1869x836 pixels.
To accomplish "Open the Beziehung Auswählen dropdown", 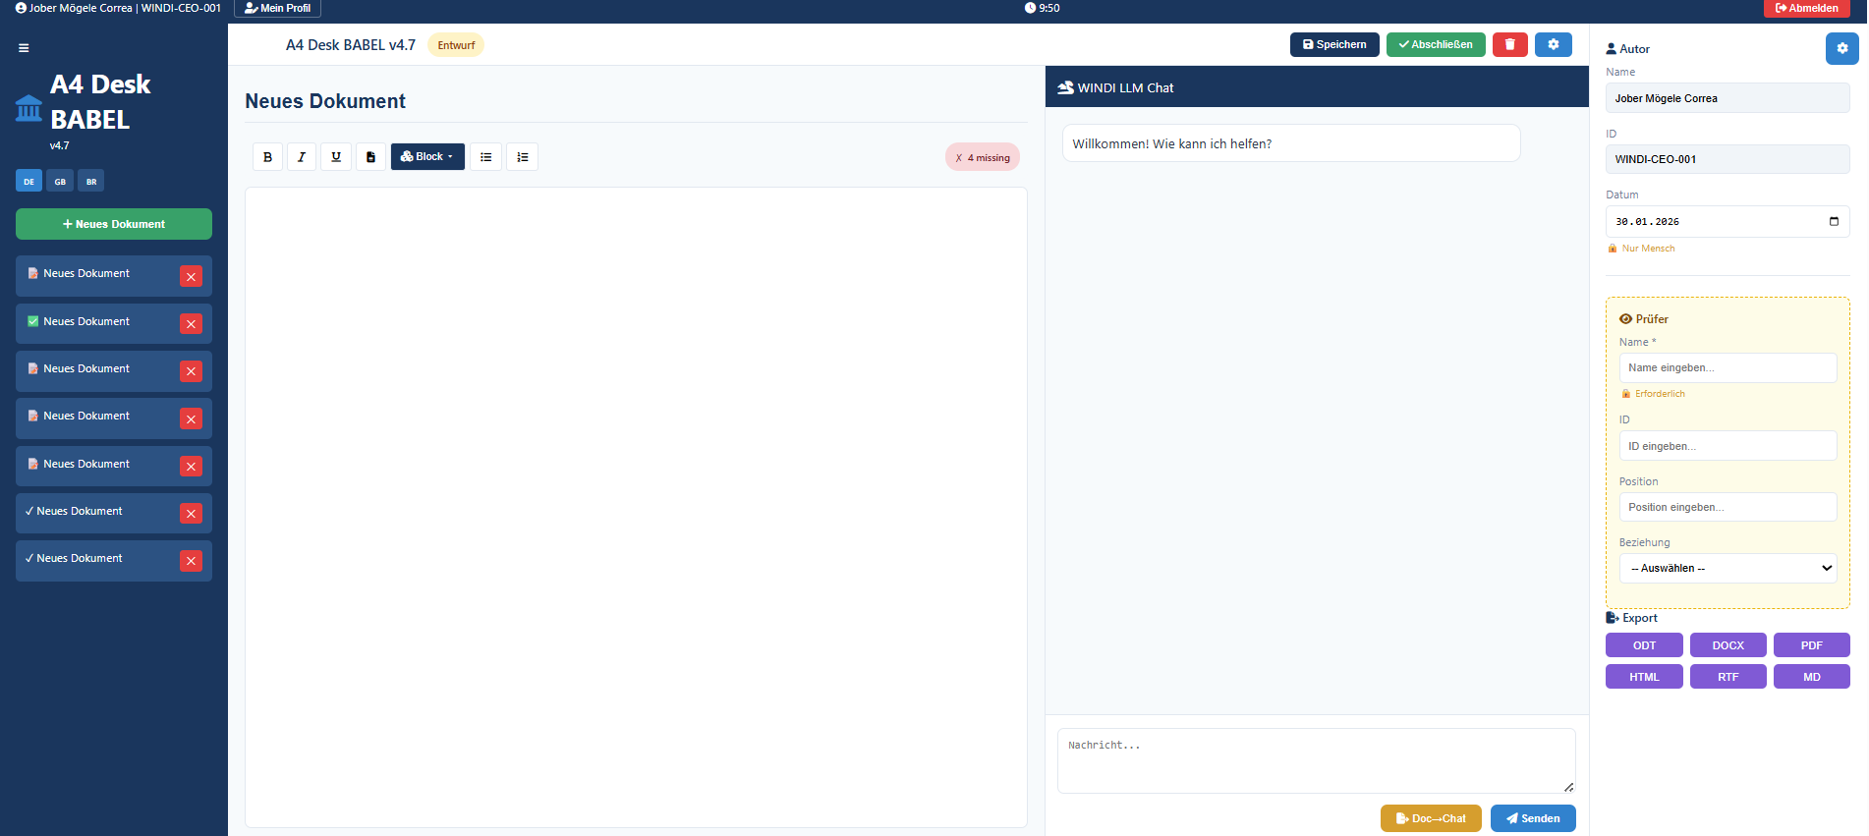I will point(1727,569).
